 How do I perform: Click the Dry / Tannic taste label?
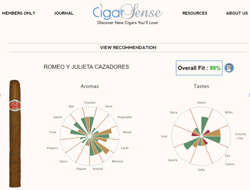pyautogui.click(x=230, y=160)
